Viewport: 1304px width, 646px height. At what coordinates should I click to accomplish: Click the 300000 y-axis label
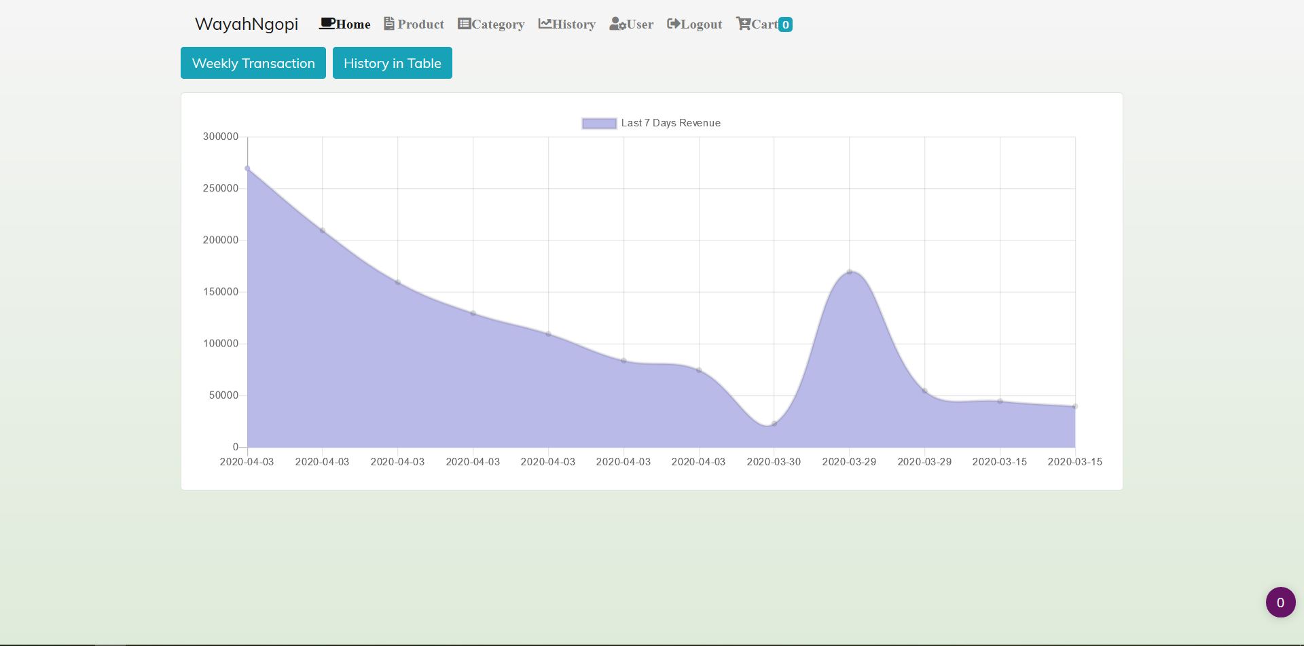(x=221, y=137)
